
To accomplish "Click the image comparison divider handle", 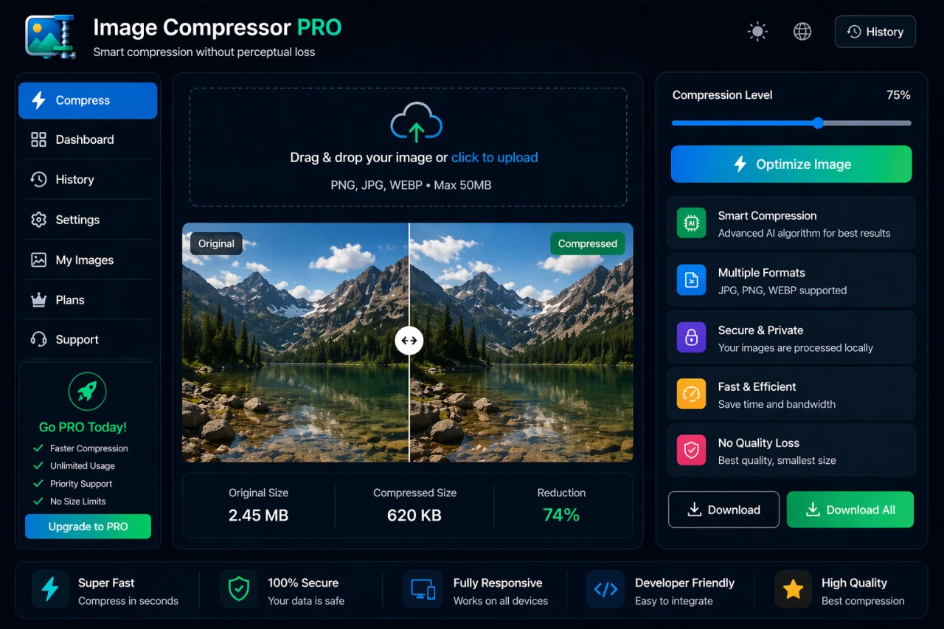I will tap(409, 341).
